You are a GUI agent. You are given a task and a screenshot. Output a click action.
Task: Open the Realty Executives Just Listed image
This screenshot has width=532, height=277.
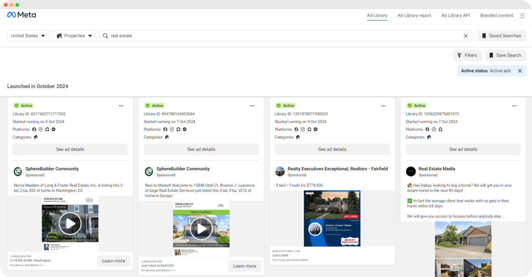point(332,218)
